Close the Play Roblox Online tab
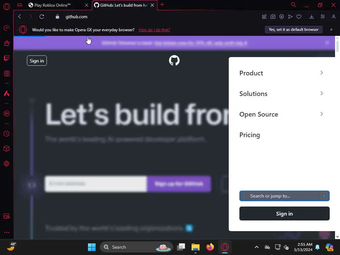Image resolution: width=340 pixels, height=255 pixels. (87, 5)
